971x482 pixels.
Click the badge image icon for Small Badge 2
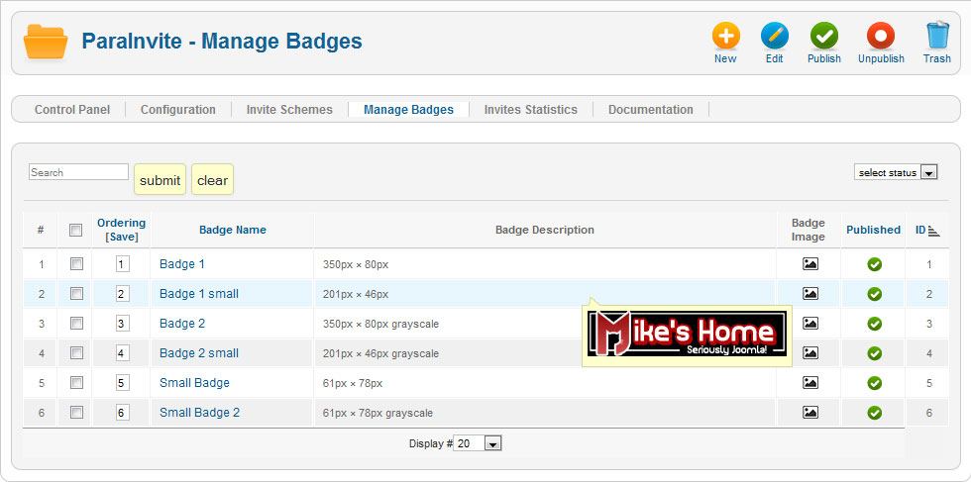810,412
